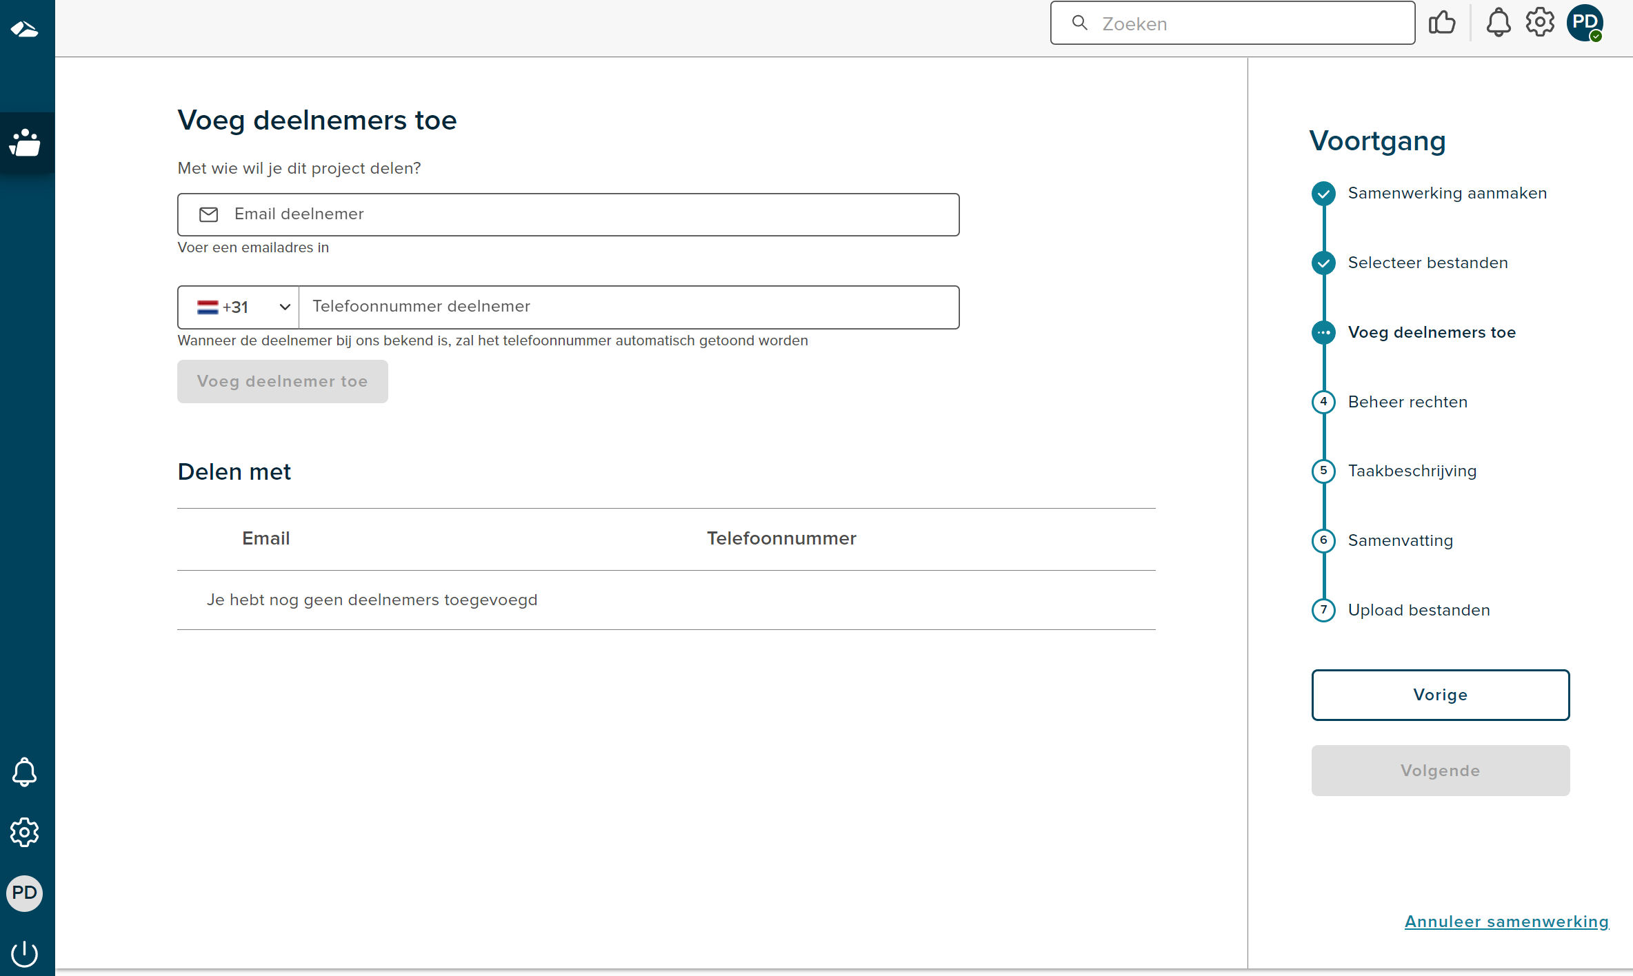Click the left sidebar notifications bell
Screen dimensions: 1633x976
pyautogui.click(x=26, y=771)
